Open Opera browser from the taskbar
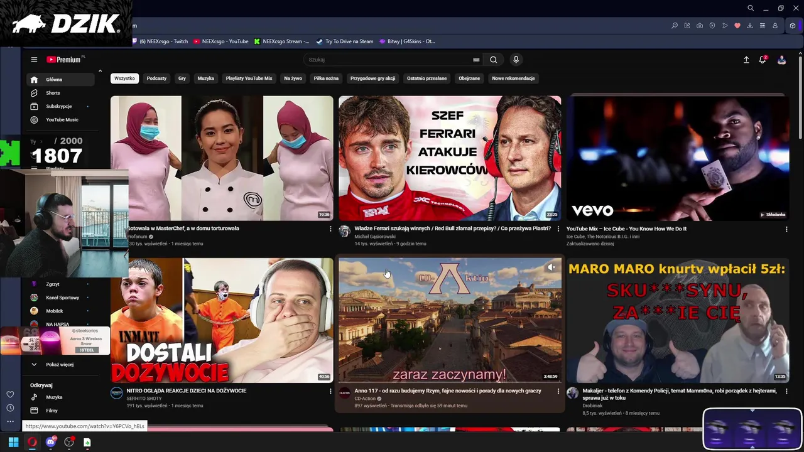This screenshot has height=452, width=804. [x=32, y=442]
